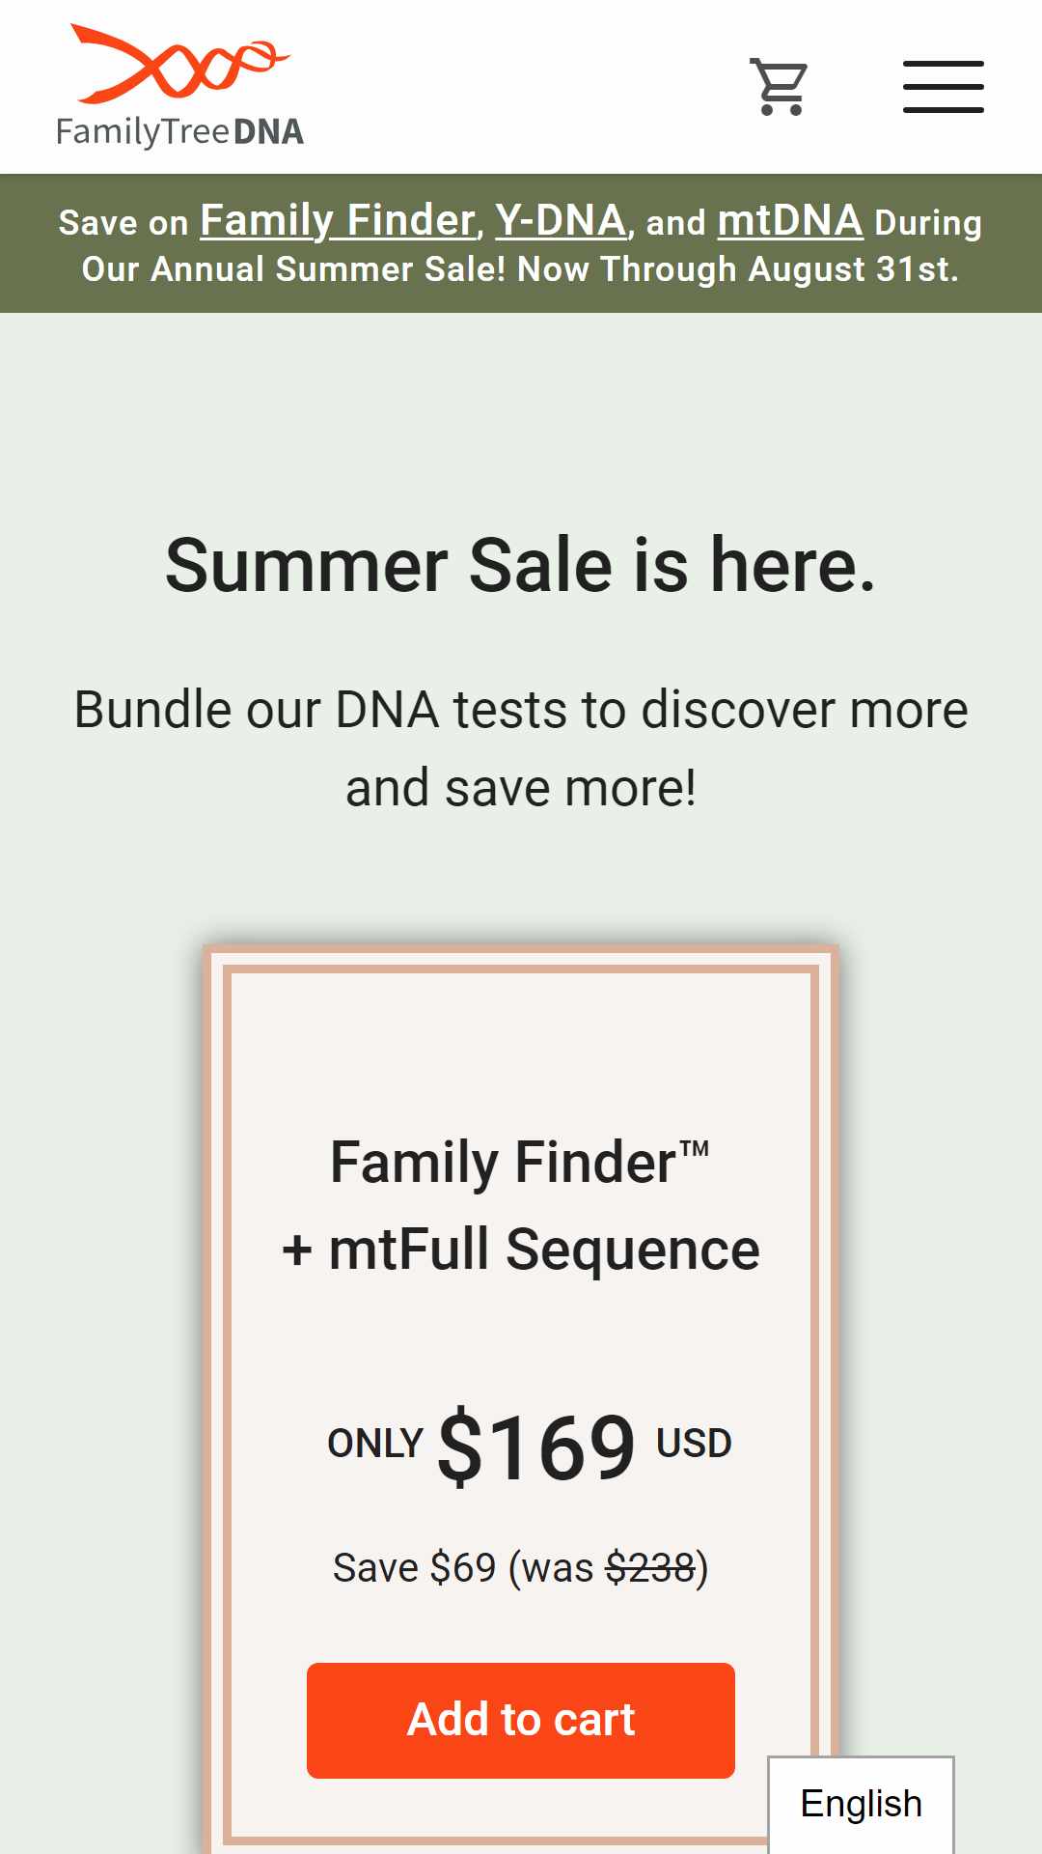Open the shopping cart
This screenshot has width=1042, height=1854.
[x=779, y=87]
